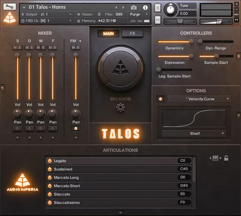Open the FM mix dropdown arrow
The height and width of the screenshot is (216, 241).
coord(80,41)
